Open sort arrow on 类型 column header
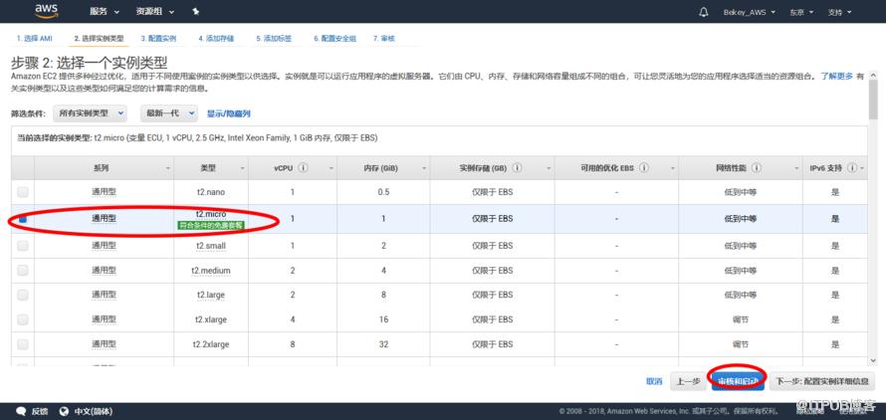The image size is (886, 420). pyautogui.click(x=243, y=168)
